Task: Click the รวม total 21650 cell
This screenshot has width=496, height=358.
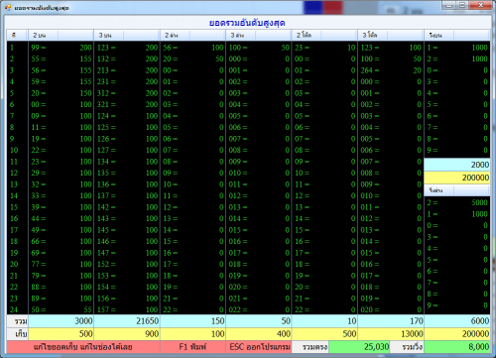Action: point(127,321)
